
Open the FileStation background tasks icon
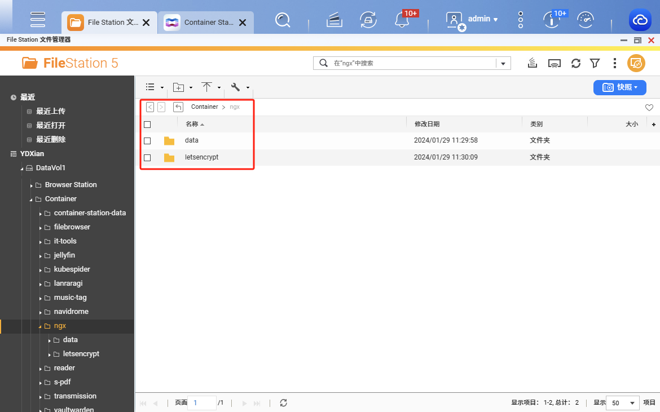533,63
